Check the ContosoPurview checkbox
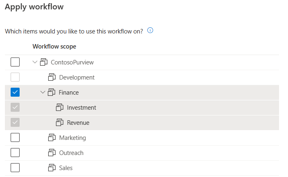Viewport: 288px width, 177px height. click(15, 62)
